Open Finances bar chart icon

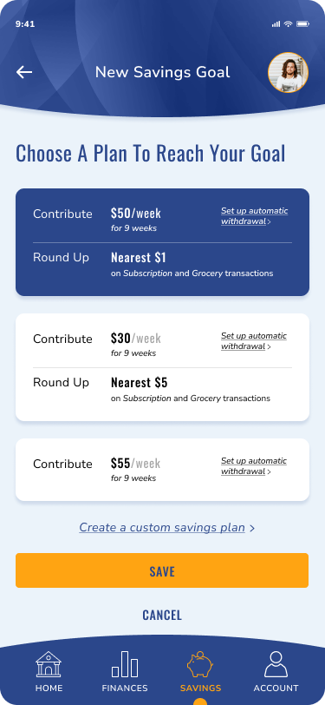[125, 664]
